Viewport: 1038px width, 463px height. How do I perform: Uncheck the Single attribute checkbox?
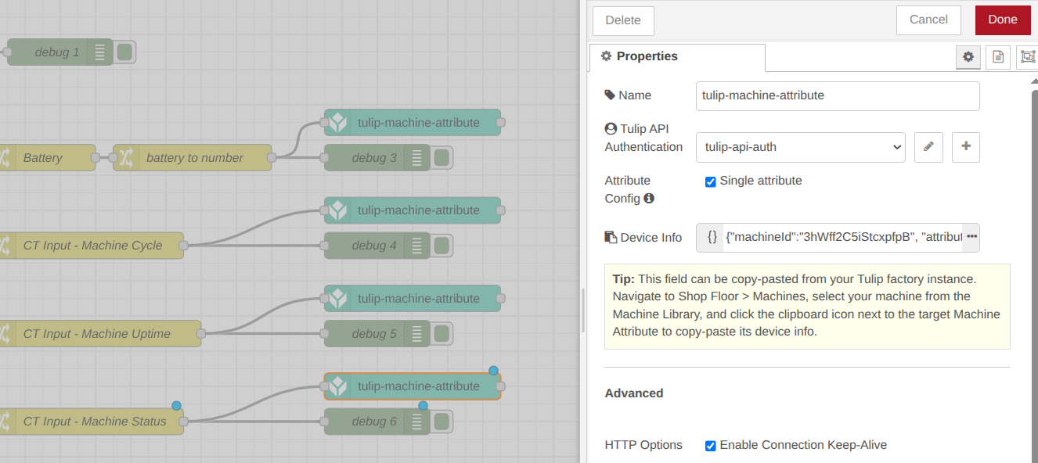[x=711, y=181]
